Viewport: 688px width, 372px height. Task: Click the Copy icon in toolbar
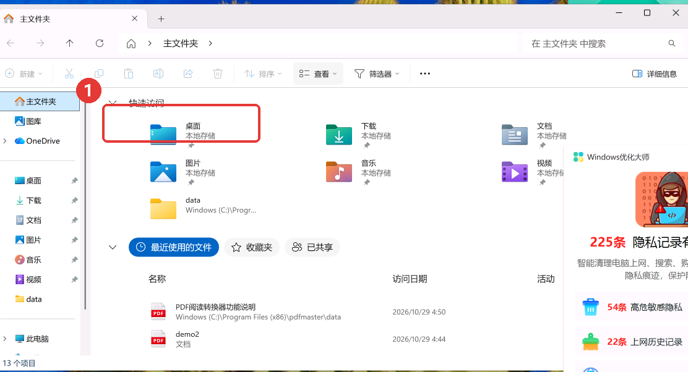pos(99,74)
